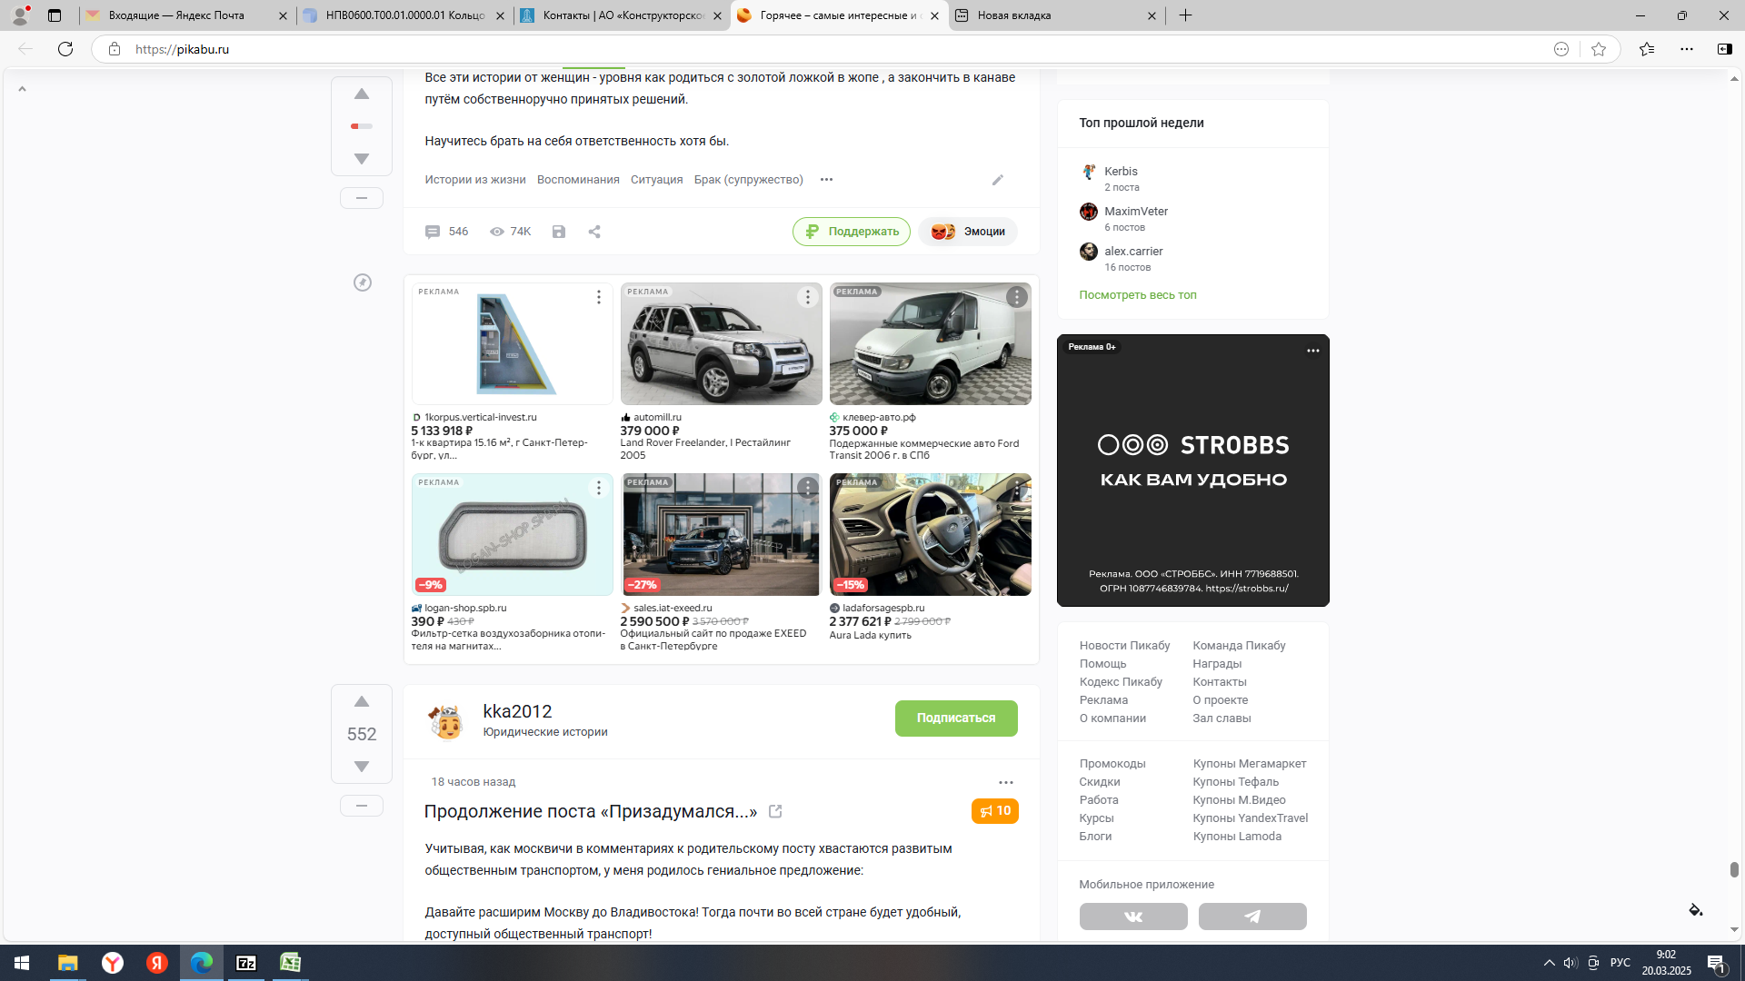Switch to Входящие Яндекс Почта tab
Viewport: 1745px width, 981px height.
click(x=177, y=15)
